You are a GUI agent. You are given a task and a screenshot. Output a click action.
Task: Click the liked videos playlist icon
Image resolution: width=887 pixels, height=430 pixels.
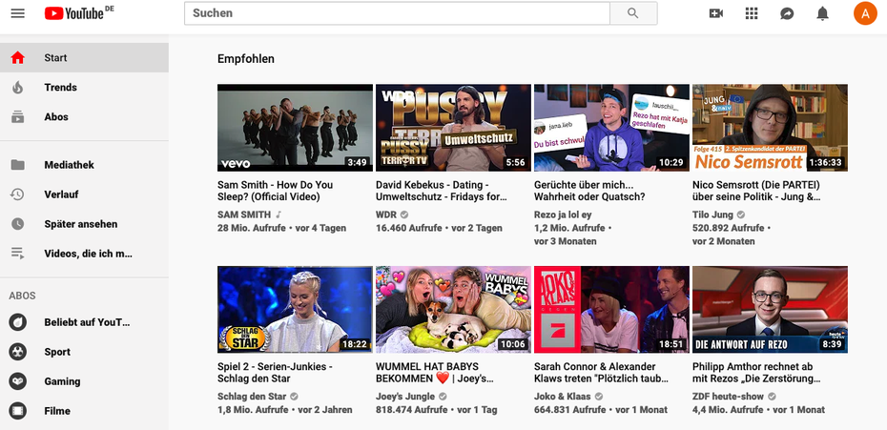[x=18, y=254]
